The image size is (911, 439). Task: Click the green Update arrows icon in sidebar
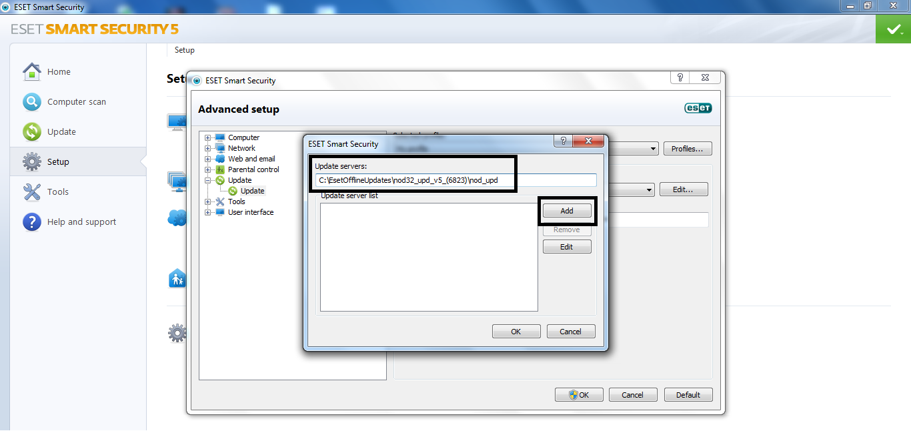point(32,131)
